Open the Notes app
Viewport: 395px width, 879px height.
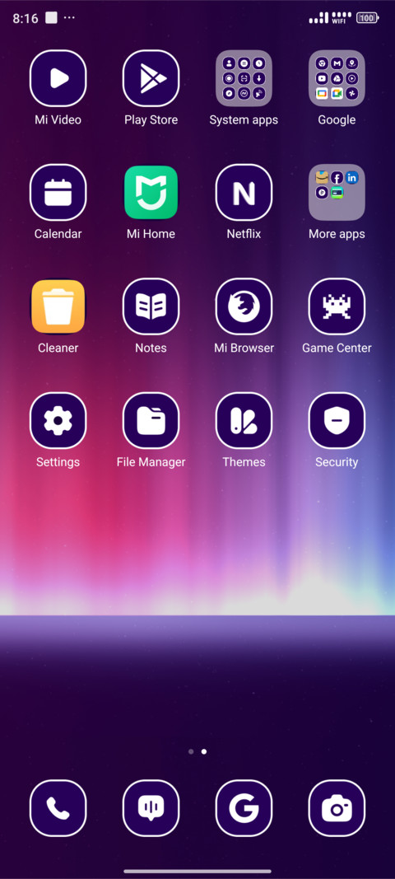(x=151, y=306)
